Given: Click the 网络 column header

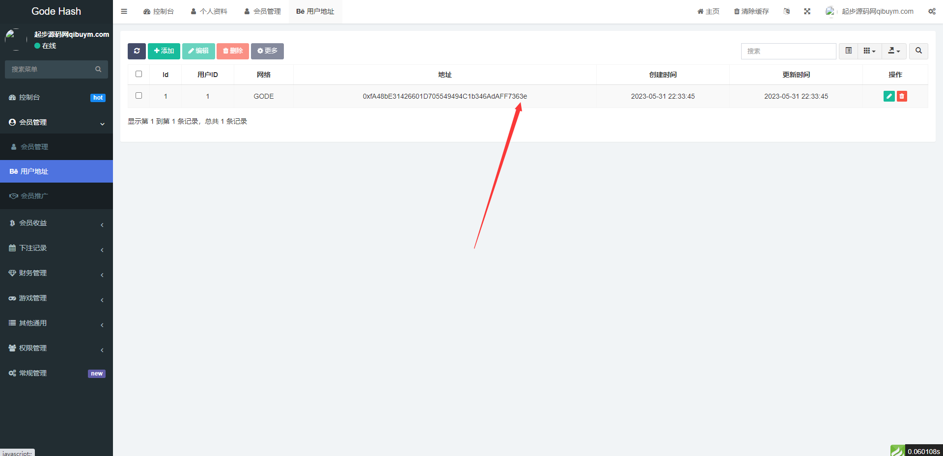Looking at the screenshot, I should point(264,75).
